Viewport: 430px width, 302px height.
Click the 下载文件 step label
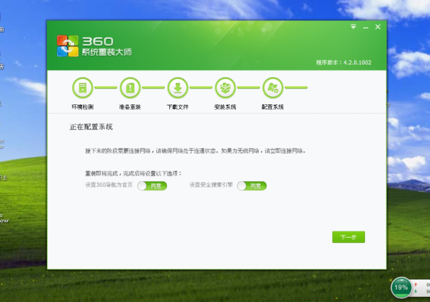(x=178, y=107)
